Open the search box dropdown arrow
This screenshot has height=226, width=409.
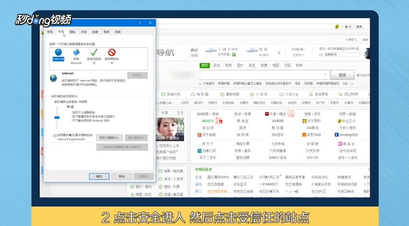click(x=325, y=75)
